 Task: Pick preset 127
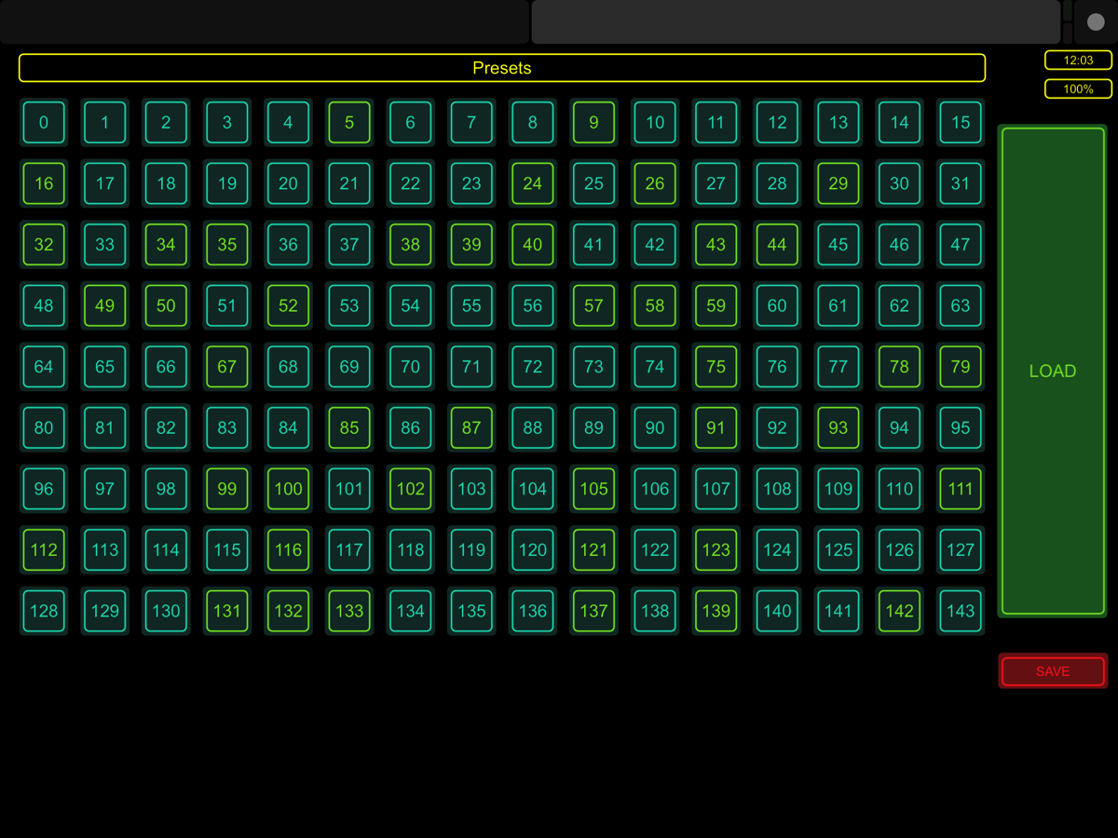(x=961, y=549)
